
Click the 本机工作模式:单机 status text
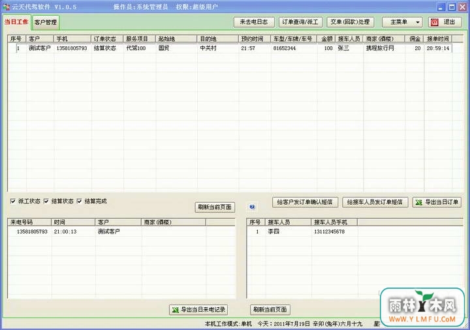[x=228, y=323]
